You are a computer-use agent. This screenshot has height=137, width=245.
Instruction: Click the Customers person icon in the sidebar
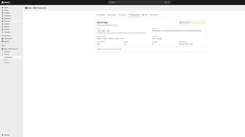click(x=2, y=16)
